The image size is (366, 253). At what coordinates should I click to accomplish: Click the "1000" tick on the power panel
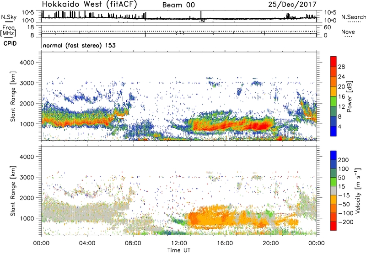tap(27, 124)
